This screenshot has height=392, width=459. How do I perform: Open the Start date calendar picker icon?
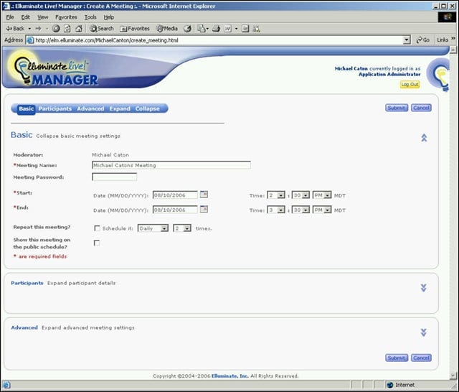coord(204,195)
